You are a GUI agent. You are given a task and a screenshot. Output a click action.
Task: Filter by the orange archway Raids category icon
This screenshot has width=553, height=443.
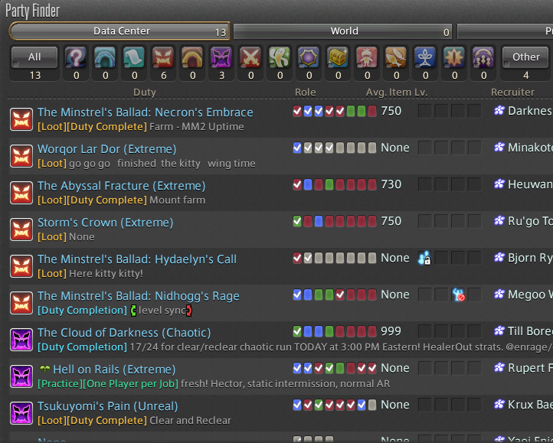pyautogui.click(x=192, y=57)
